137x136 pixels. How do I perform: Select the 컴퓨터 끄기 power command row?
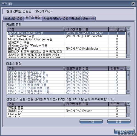(x=66, y=111)
